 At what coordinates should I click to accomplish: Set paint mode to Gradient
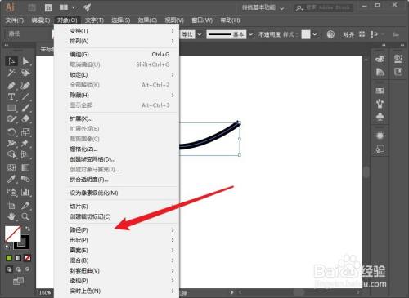18,258
